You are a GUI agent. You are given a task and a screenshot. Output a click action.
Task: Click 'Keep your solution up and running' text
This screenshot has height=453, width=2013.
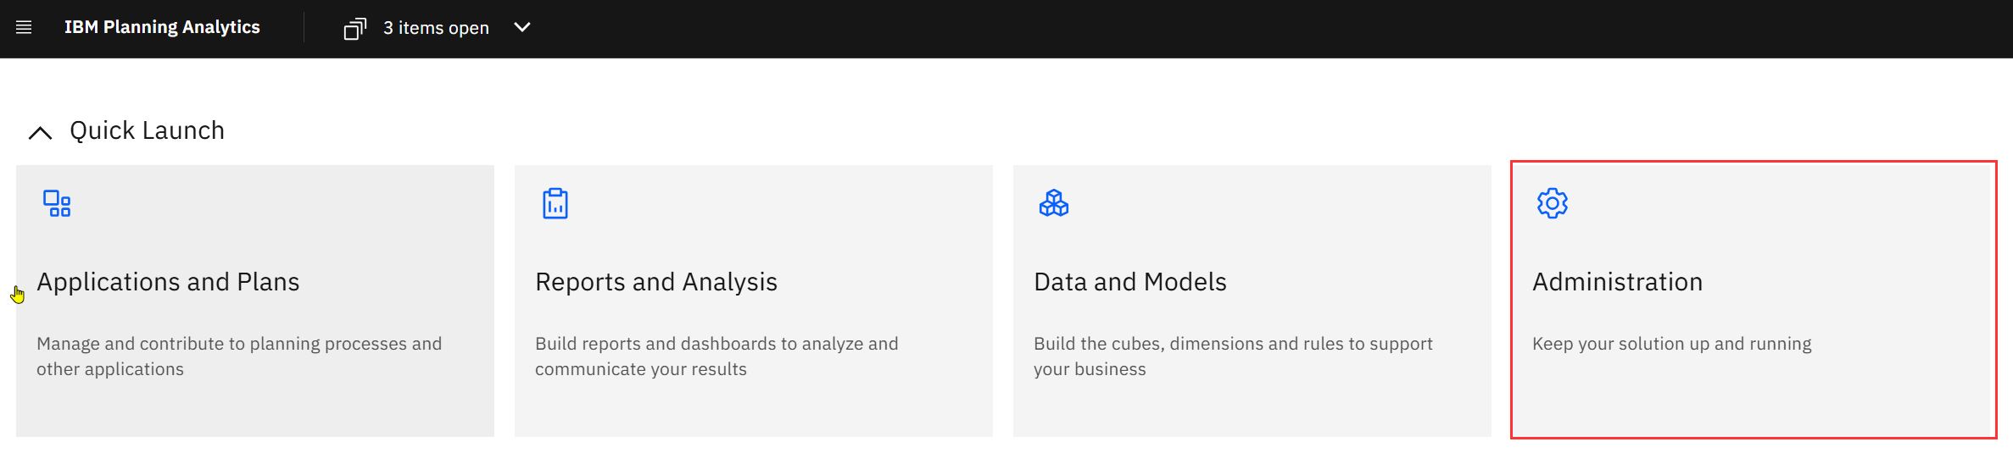click(1672, 344)
